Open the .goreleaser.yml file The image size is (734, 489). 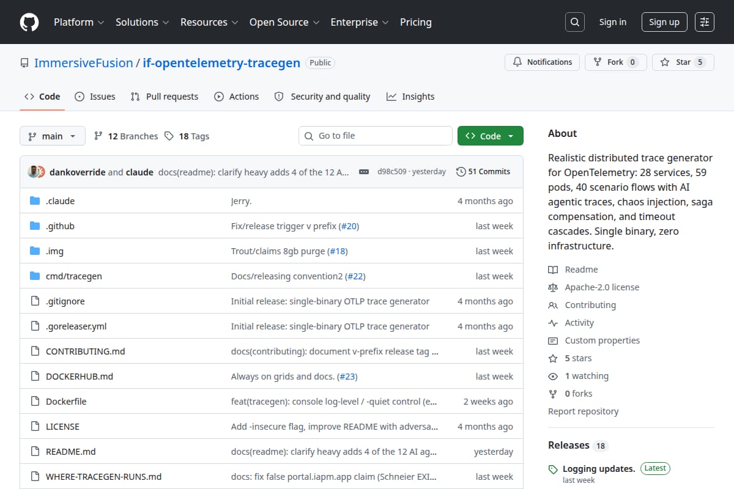click(76, 326)
